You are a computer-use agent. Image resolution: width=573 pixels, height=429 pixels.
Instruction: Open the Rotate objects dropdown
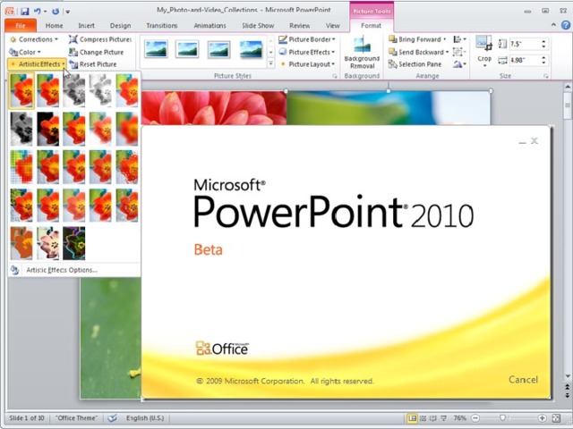click(x=459, y=64)
